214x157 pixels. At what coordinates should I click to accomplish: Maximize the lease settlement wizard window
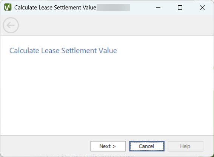(x=180, y=8)
